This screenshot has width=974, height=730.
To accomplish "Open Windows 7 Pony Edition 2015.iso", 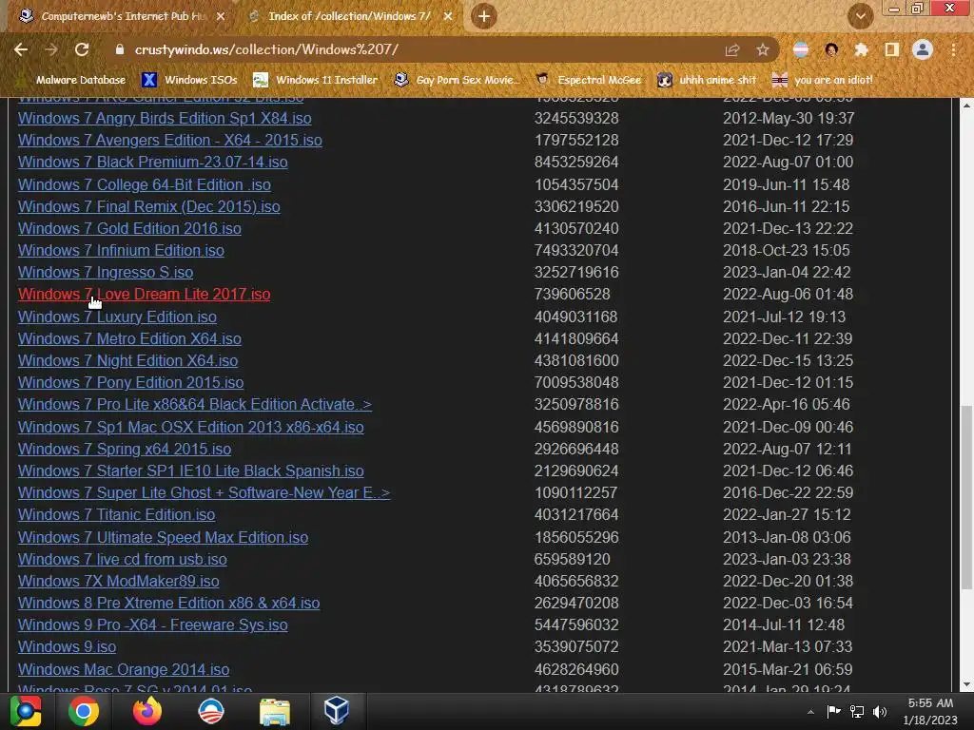I will pos(130,382).
